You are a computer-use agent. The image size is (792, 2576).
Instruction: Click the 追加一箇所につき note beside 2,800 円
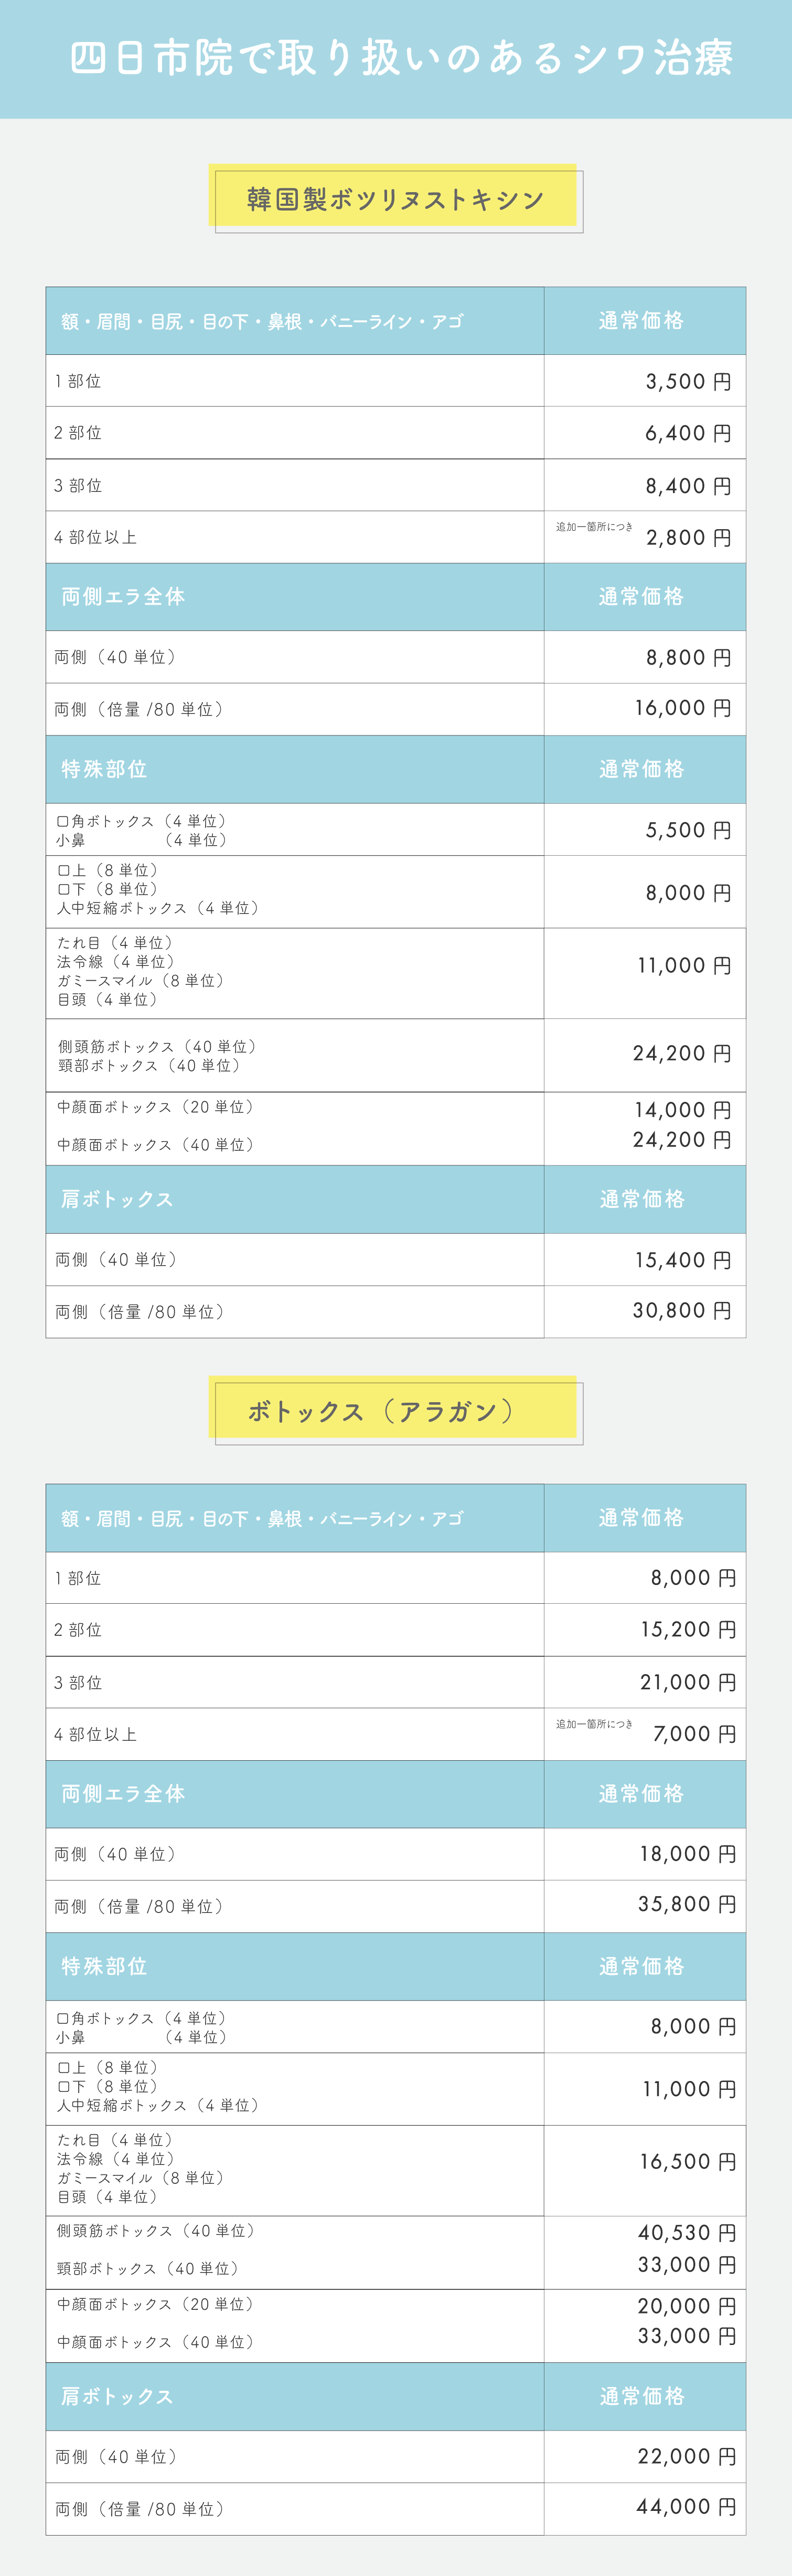(x=594, y=527)
